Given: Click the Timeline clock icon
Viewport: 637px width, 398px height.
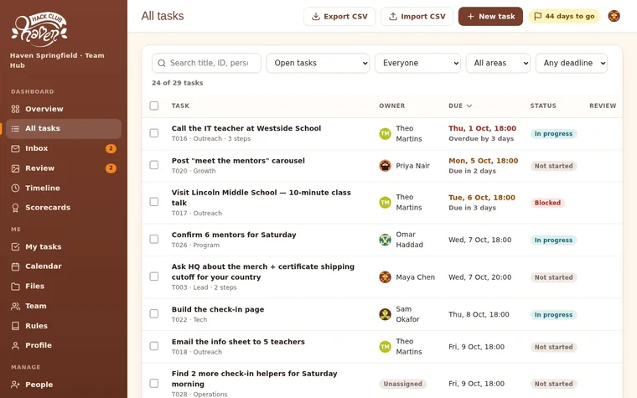Looking at the screenshot, I should 15,188.
